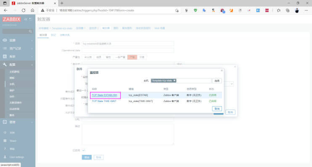Click the magnifier icon in the sidebar search

(x=30, y=31)
